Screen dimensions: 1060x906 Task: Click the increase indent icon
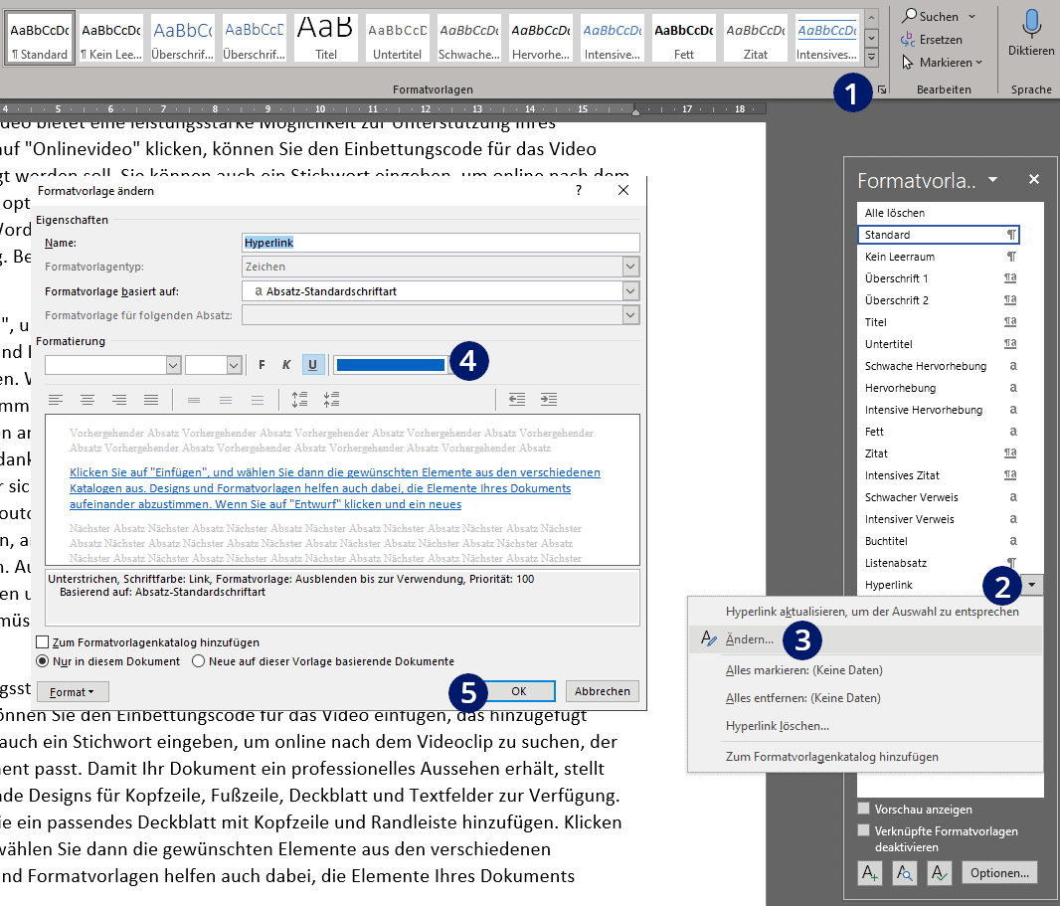pyautogui.click(x=549, y=400)
